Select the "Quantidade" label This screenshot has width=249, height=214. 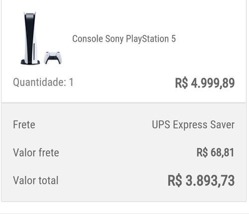[39, 82]
